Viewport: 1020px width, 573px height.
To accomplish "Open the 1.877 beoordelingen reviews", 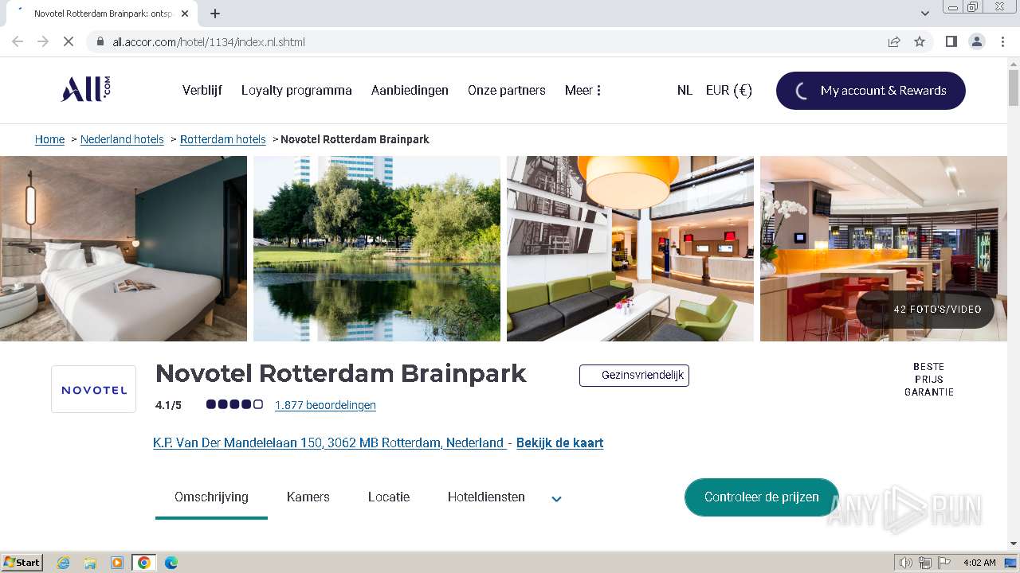I will [325, 405].
